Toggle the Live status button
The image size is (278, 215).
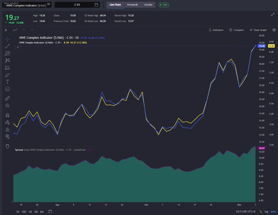point(163,5)
